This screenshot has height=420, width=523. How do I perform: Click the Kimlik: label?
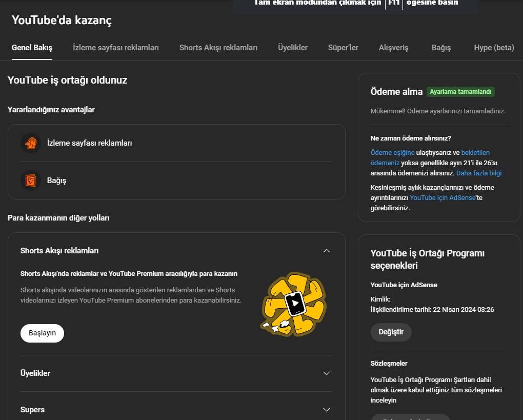pos(380,299)
